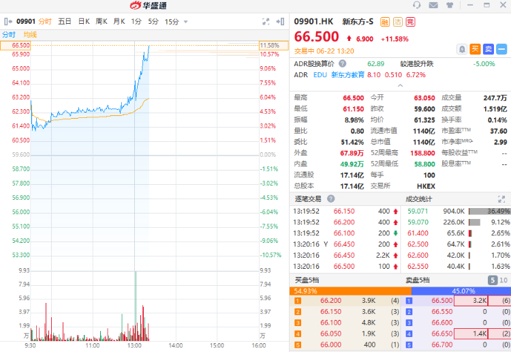
Task: Click the 融 margin tag icon
Action: coord(385,22)
